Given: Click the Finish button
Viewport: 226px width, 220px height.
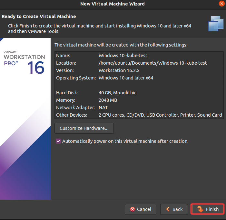Looking at the screenshot, I should 207,209.
